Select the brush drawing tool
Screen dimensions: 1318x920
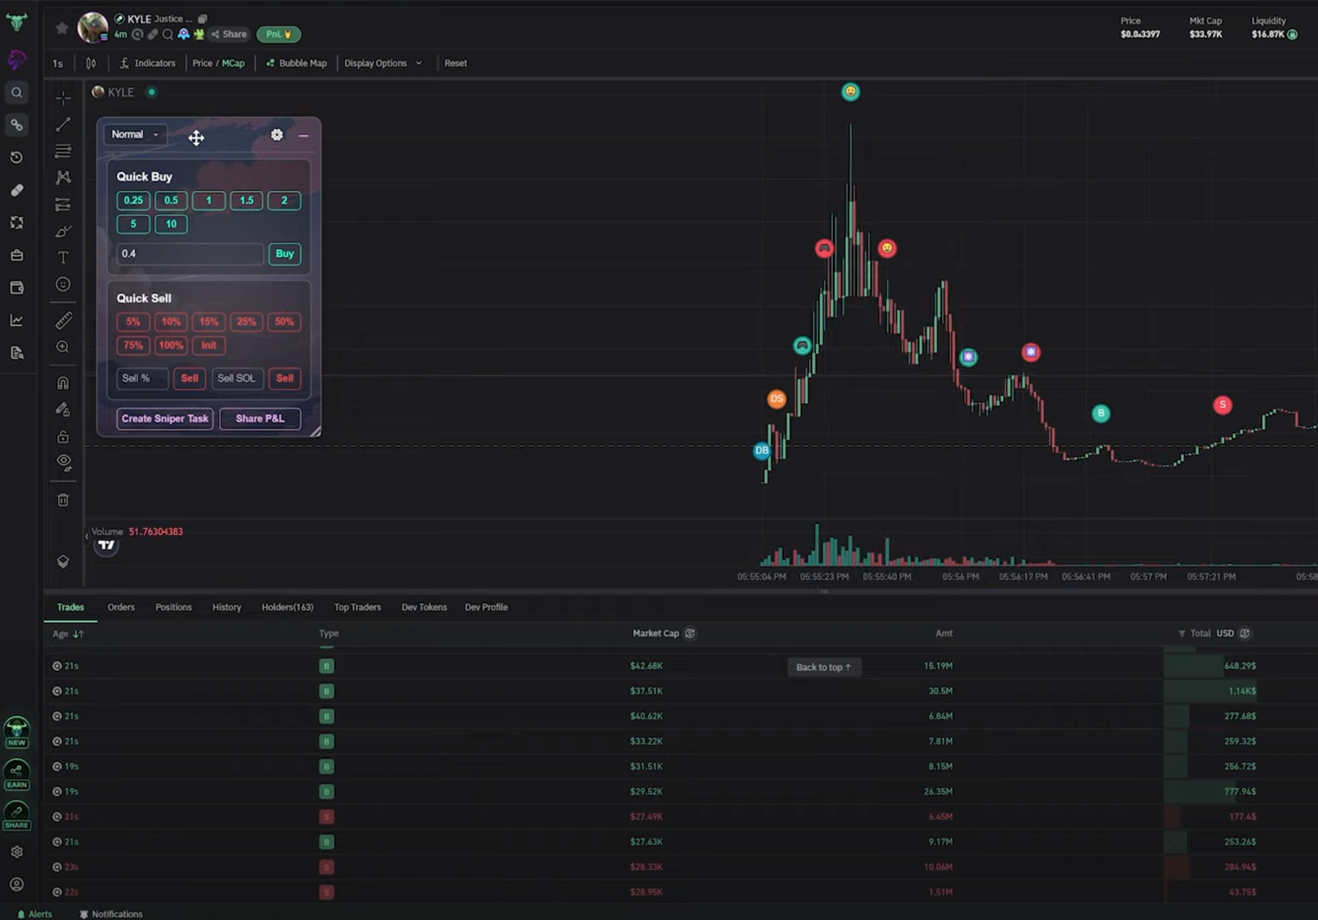pyautogui.click(x=63, y=231)
